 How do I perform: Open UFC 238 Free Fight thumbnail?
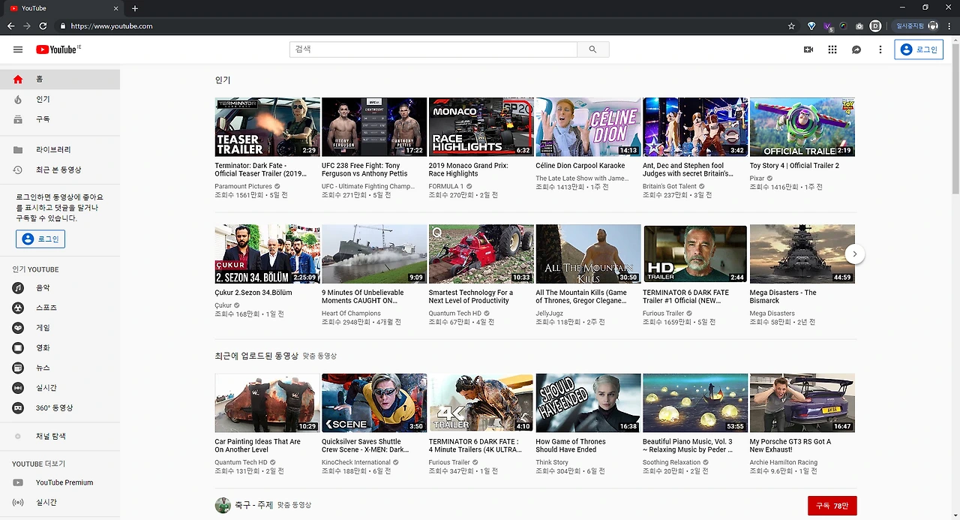pos(374,127)
